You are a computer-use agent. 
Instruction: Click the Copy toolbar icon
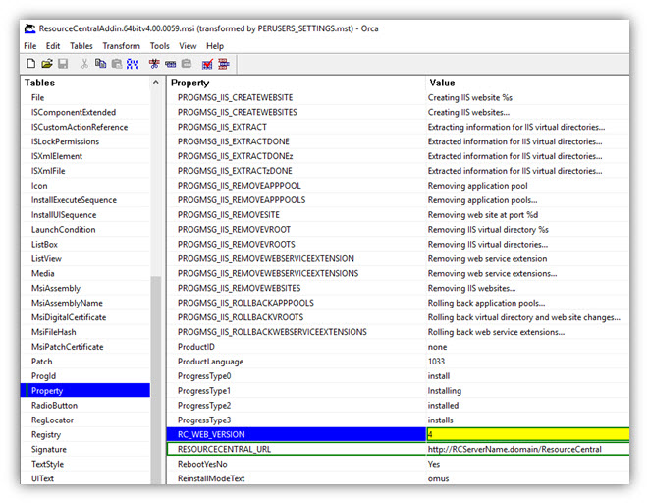[x=100, y=64]
